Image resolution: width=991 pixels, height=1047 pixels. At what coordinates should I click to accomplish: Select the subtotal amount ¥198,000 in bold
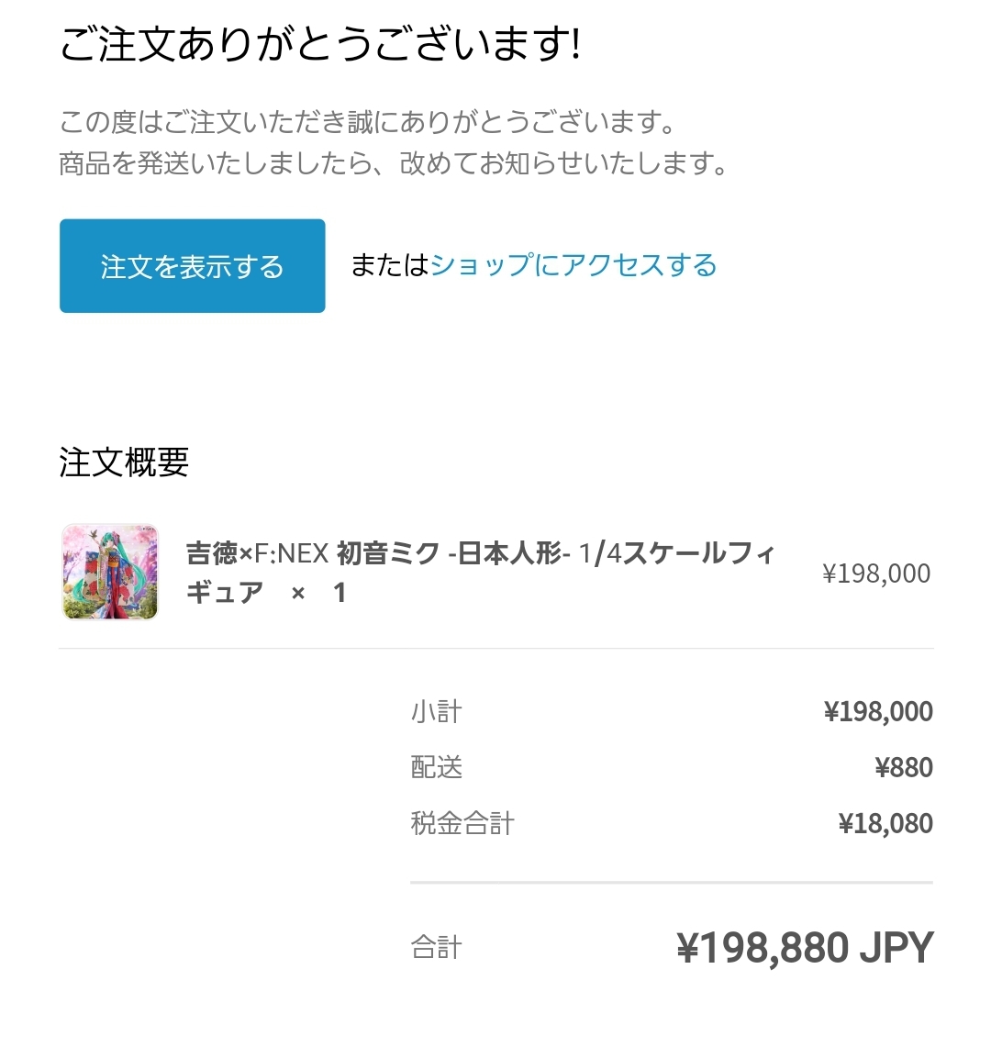878,712
